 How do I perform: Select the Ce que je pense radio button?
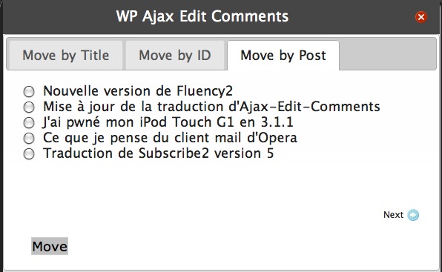[x=29, y=139]
